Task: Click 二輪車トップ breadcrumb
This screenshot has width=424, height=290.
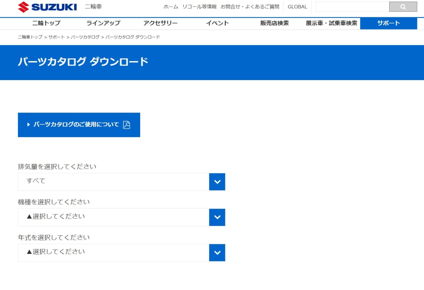Action: tap(30, 37)
